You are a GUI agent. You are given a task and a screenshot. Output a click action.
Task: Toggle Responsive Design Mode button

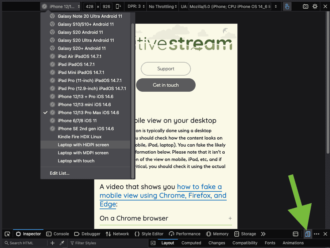308,234
